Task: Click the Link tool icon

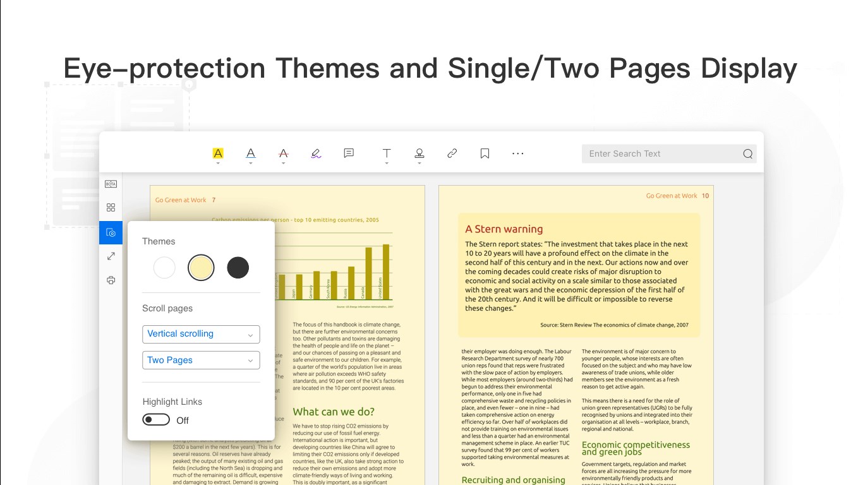Action: pyautogui.click(x=452, y=153)
